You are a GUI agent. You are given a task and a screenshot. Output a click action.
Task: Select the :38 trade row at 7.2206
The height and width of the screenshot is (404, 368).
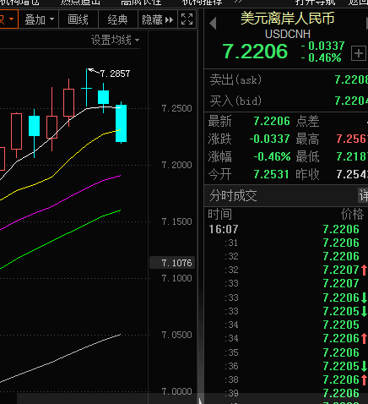(x=286, y=379)
